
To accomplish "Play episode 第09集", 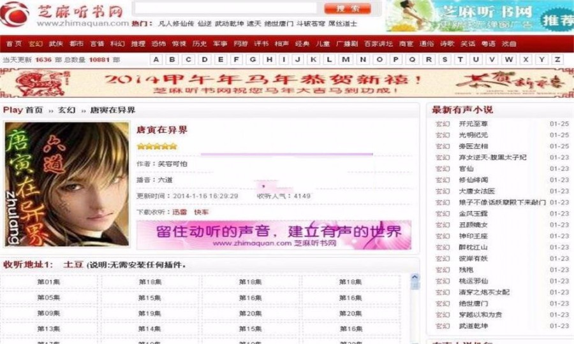I will [x=48, y=313].
